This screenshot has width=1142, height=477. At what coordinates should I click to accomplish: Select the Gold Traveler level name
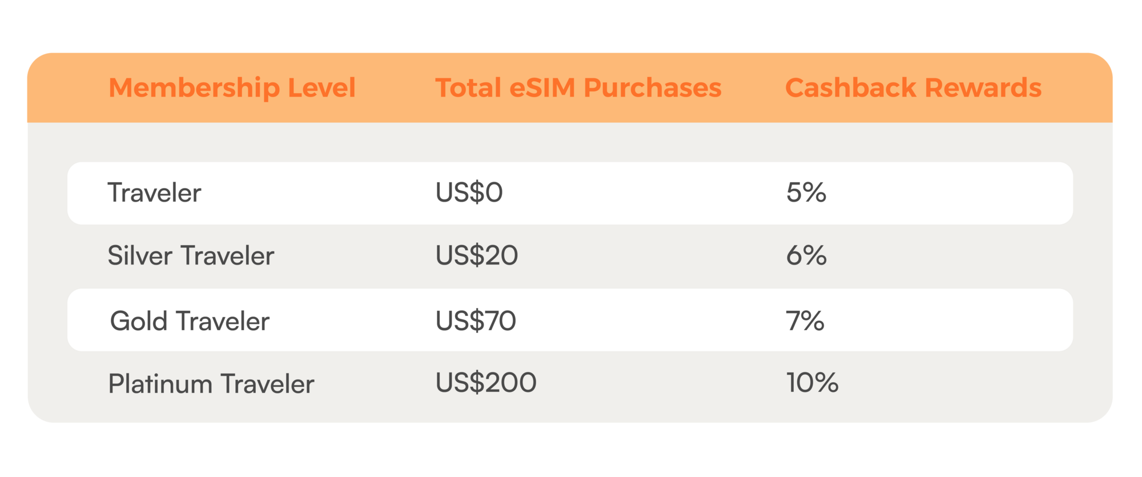point(190,321)
